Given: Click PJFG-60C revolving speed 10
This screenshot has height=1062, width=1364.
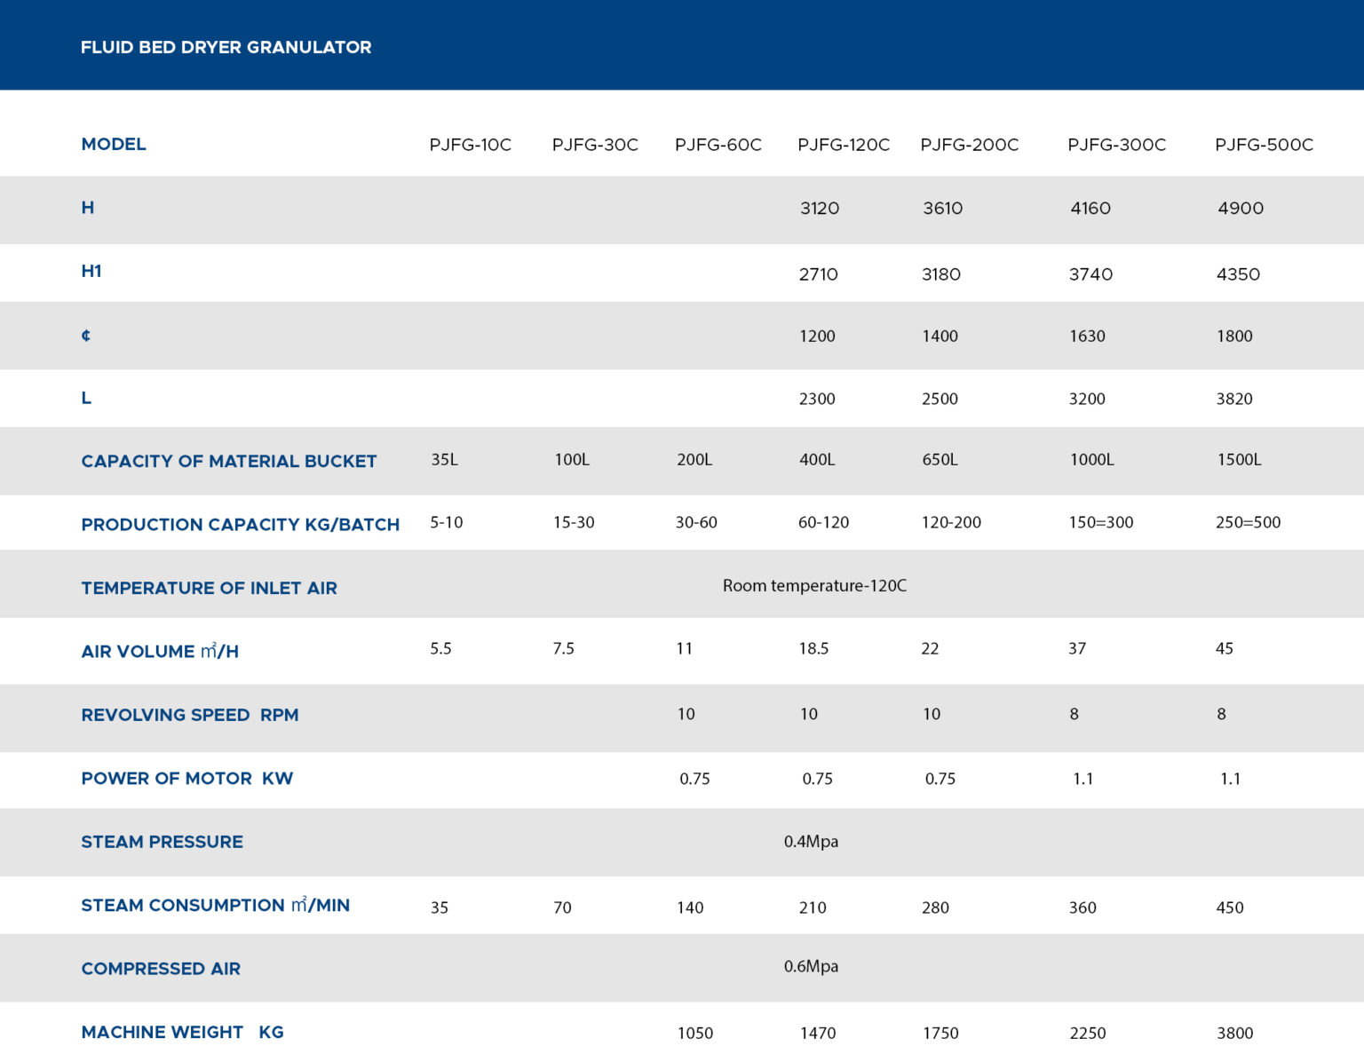Looking at the screenshot, I should point(686,714).
